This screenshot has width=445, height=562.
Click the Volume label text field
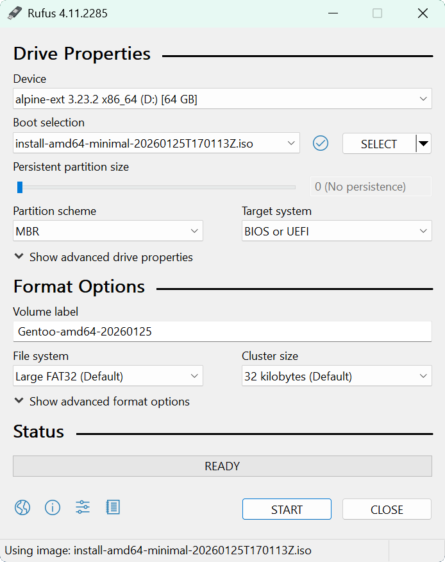tap(222, 332)
